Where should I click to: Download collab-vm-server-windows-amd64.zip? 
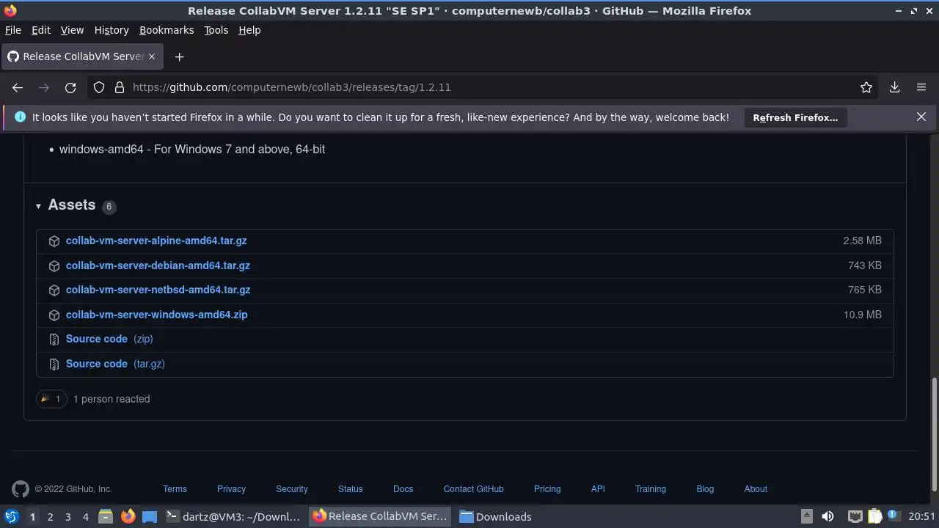pyautogui.click(x=156, y=315)
